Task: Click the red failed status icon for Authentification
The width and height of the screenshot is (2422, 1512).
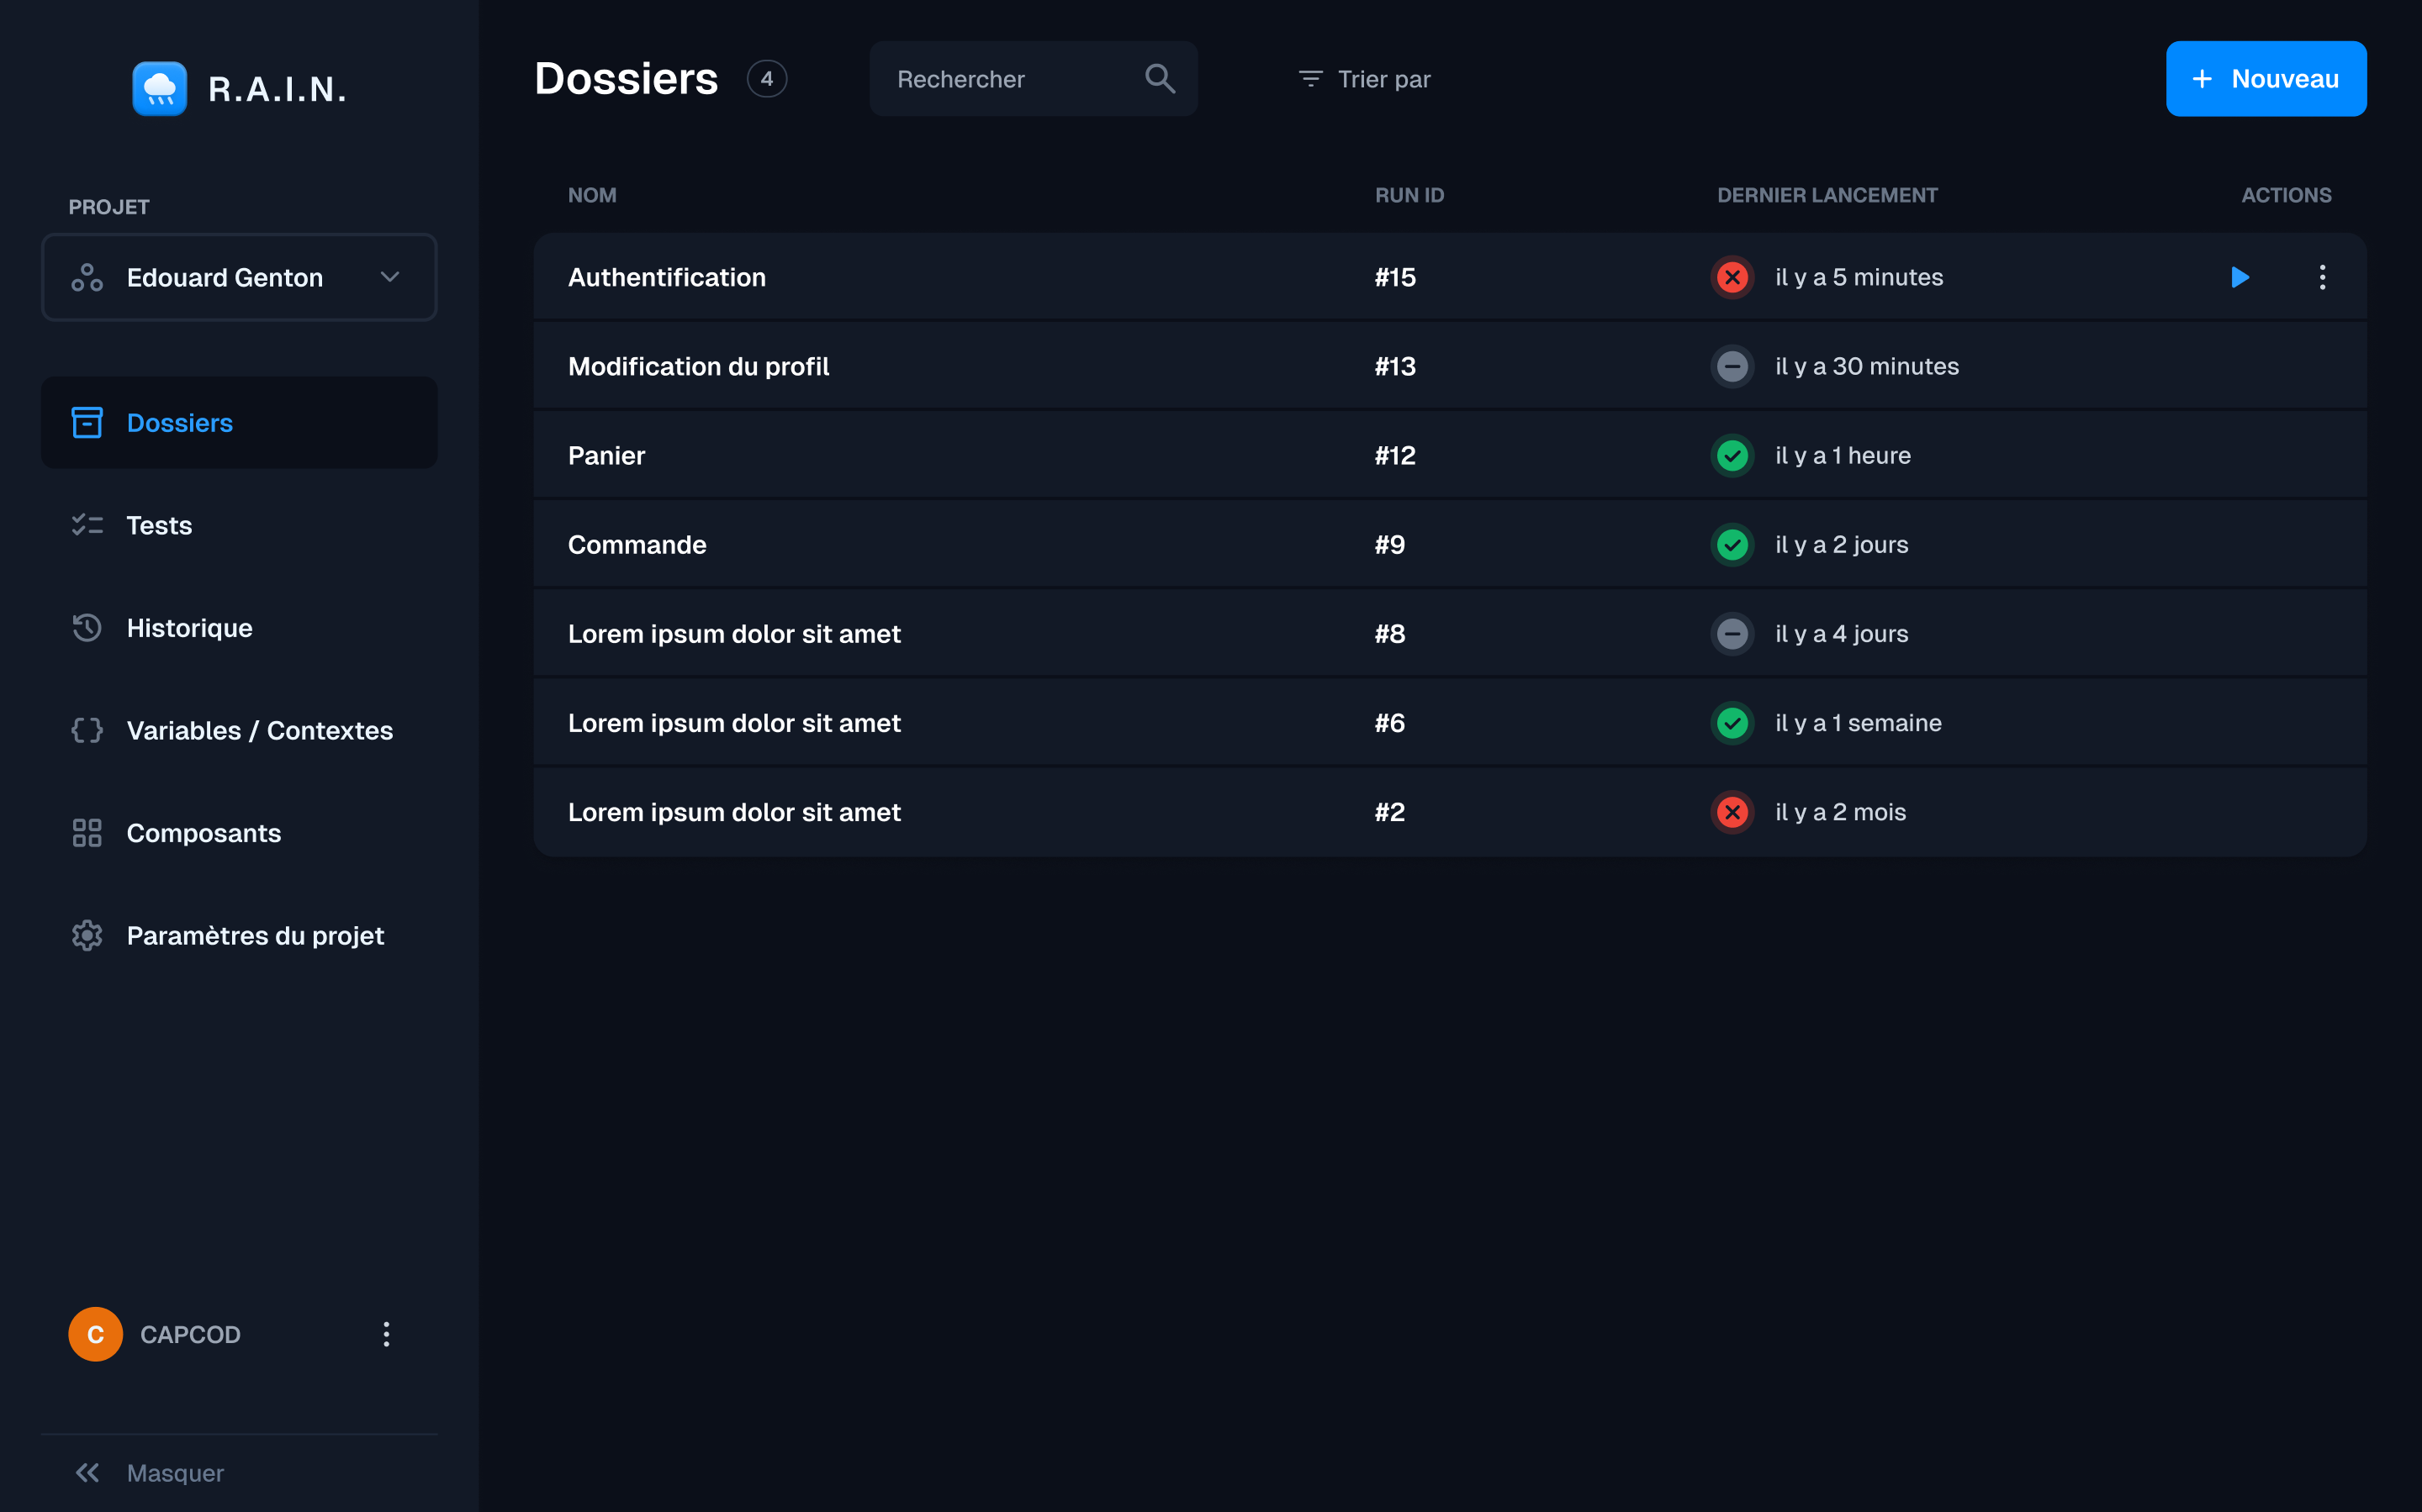Action: (1732, 277)
